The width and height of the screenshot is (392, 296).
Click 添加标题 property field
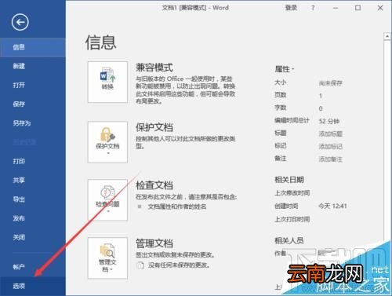pos(331,133)
